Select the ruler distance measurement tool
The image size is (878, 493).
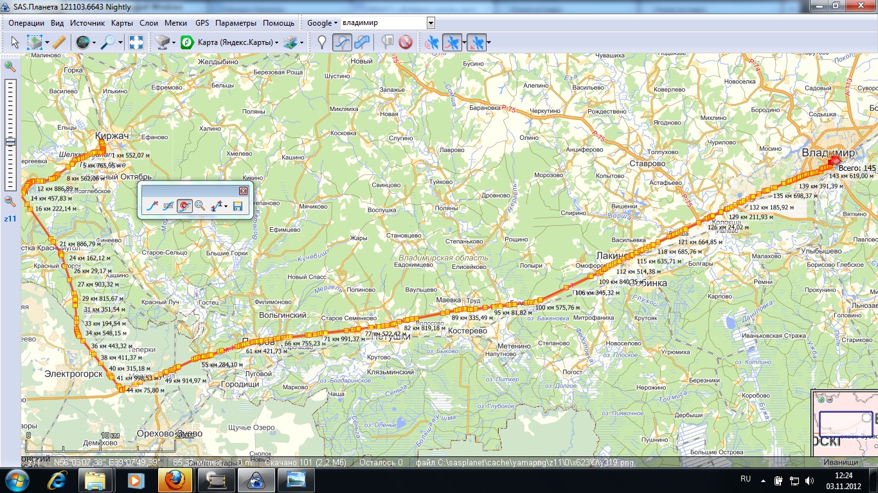pyautogui.click(x=58, y=42)
